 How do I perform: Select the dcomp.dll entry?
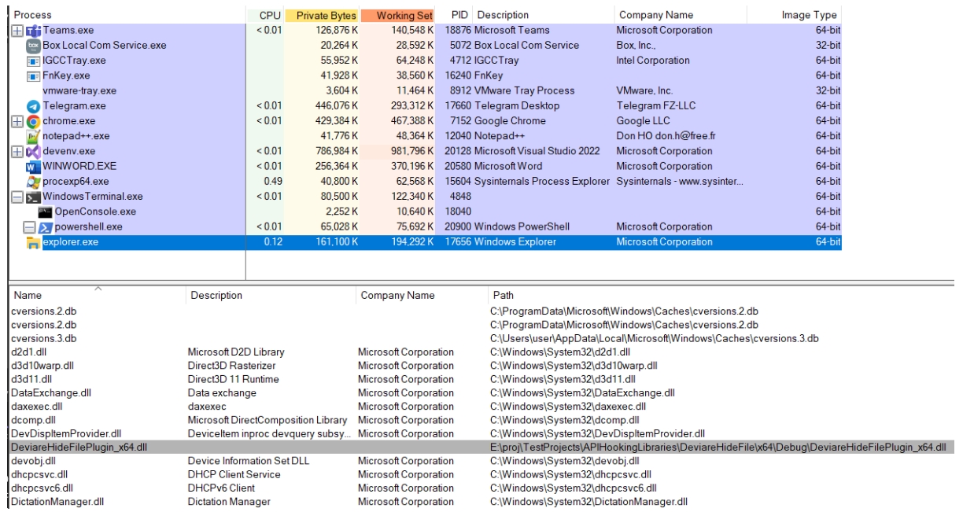click(x=33, y=420)
